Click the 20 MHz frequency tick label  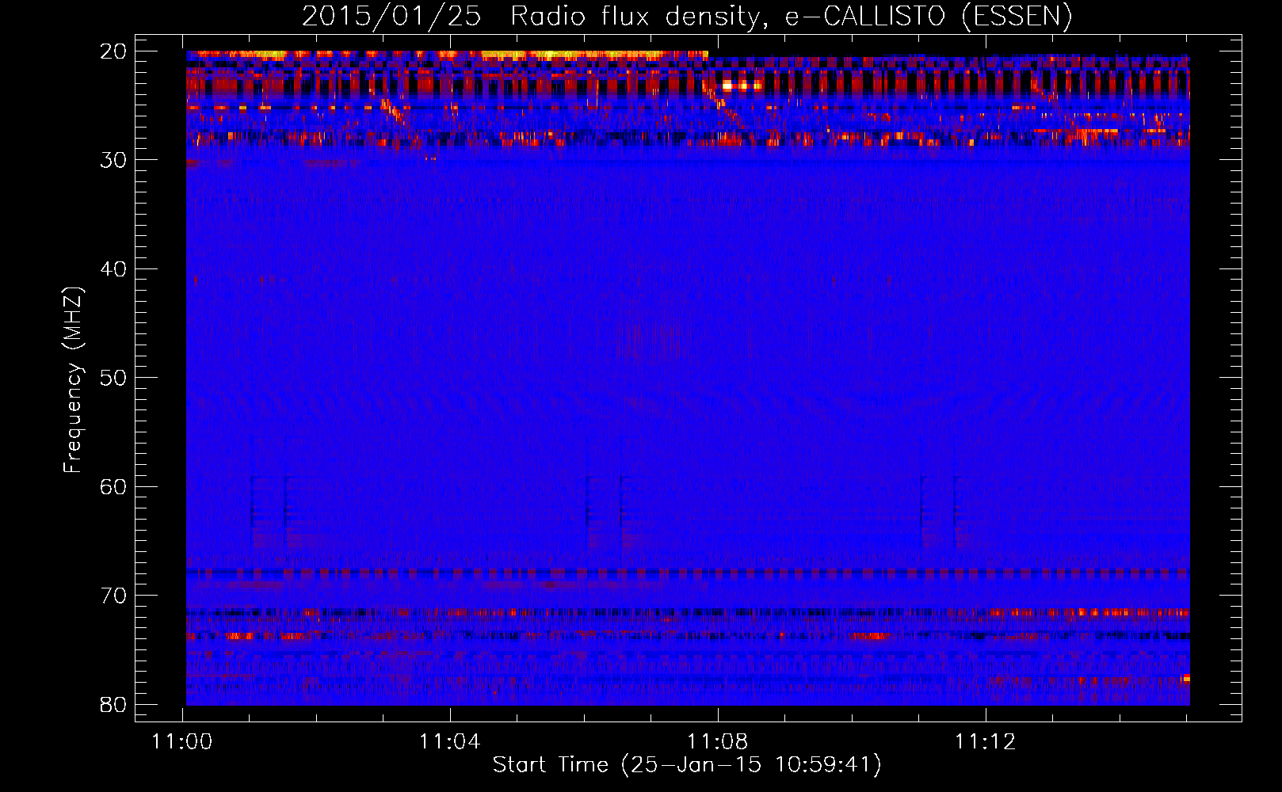[x=114, y=51]
